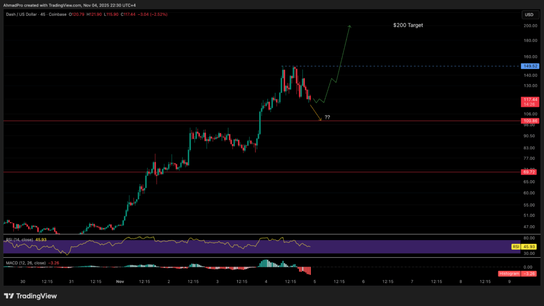
Task: Click the TradingView logo icon
Action: (x=9, y=296)
